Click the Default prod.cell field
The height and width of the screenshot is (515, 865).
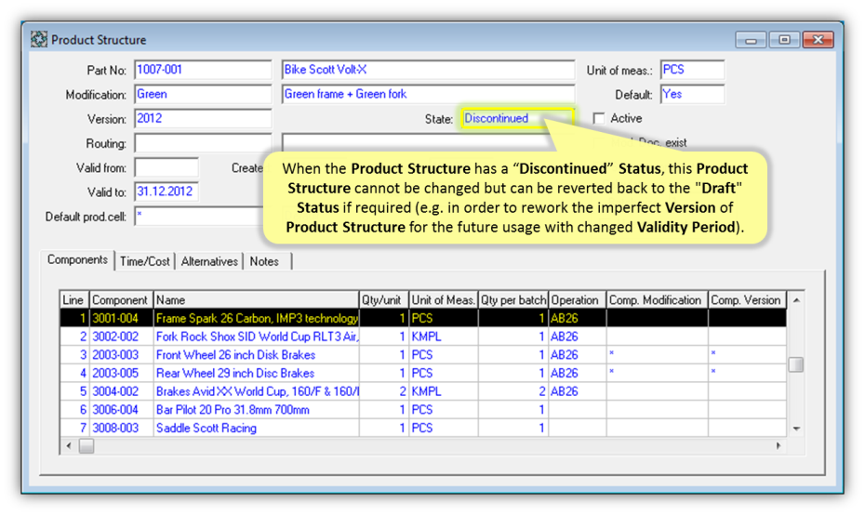pos(199,217)
